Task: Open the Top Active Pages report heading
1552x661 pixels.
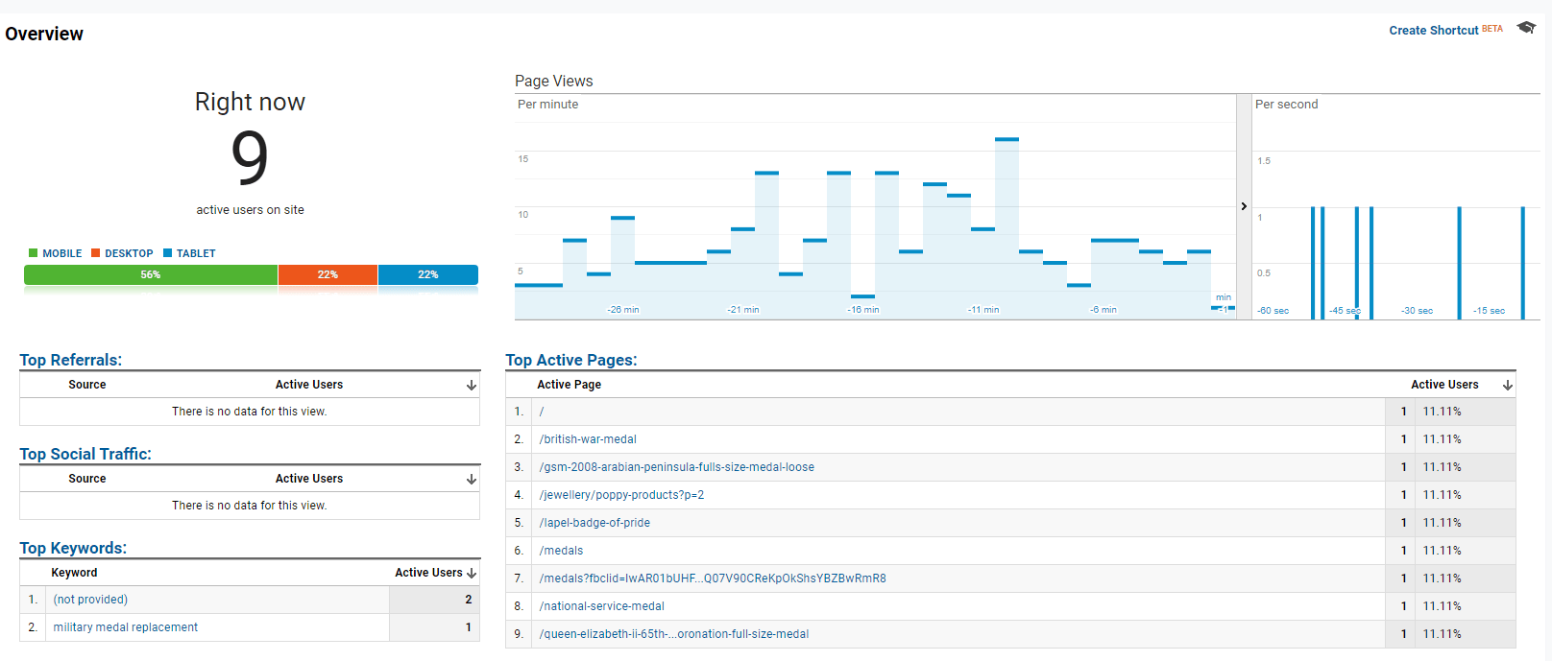Action: tap(571, 360)
